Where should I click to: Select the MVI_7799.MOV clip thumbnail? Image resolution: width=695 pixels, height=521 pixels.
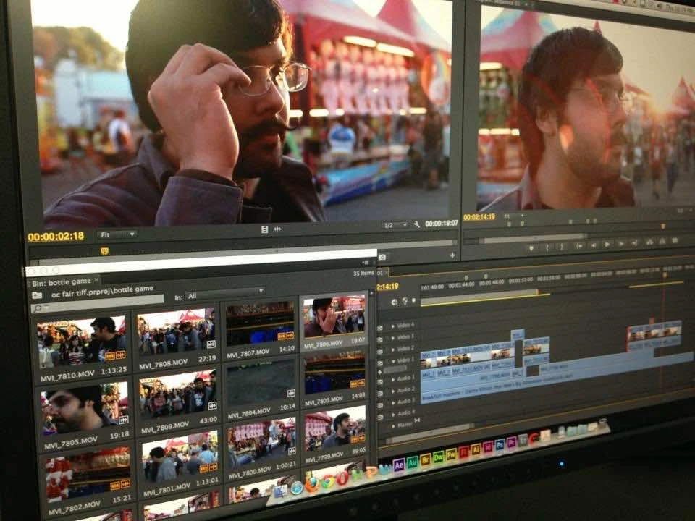[335, 430]
